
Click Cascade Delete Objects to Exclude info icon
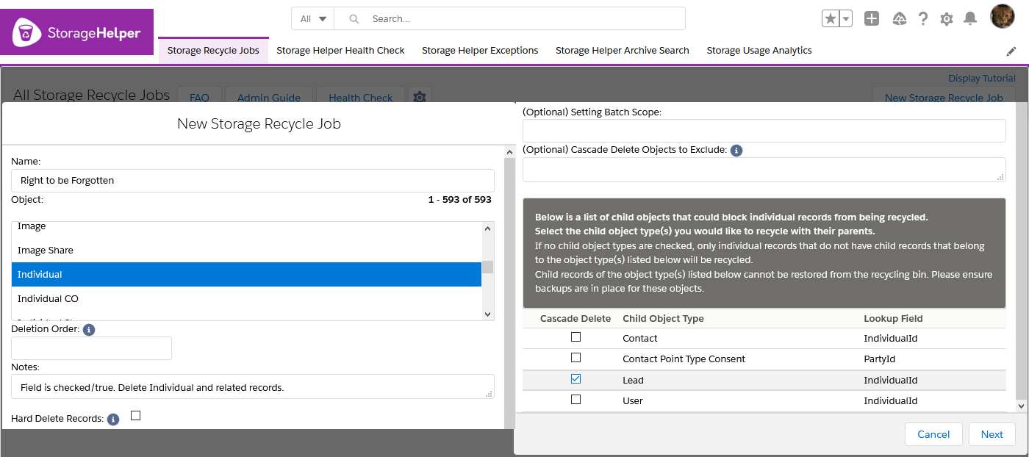click(x=736, y=151)
